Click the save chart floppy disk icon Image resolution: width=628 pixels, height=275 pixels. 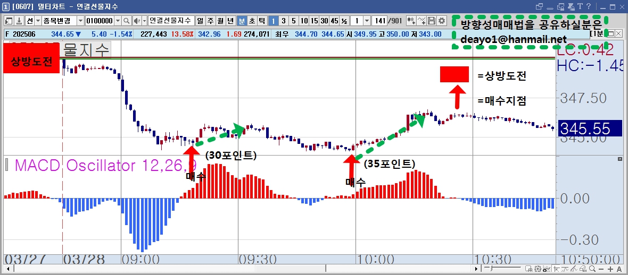(x=432, y=21)
